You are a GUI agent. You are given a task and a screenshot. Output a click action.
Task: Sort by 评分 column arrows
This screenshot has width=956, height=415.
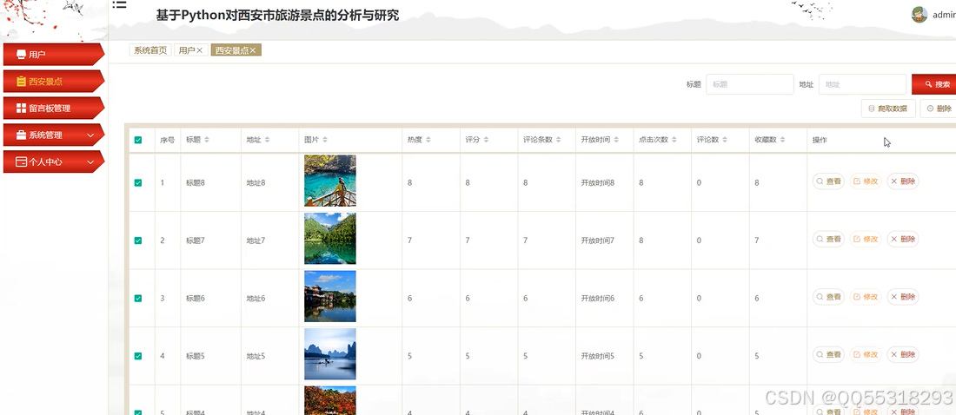pyautogui.click(x=486, y=140)
